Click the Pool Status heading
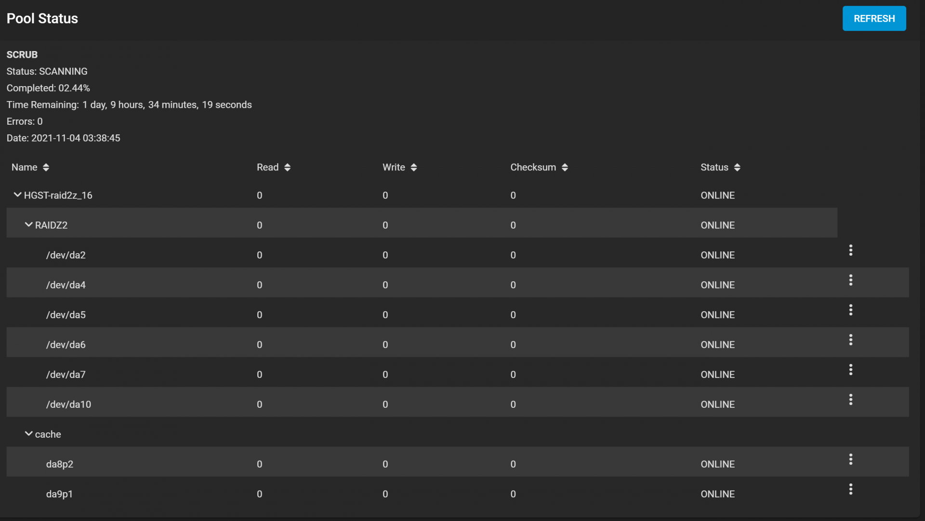This screenshot has width=925, height=521. coord(42,18)
